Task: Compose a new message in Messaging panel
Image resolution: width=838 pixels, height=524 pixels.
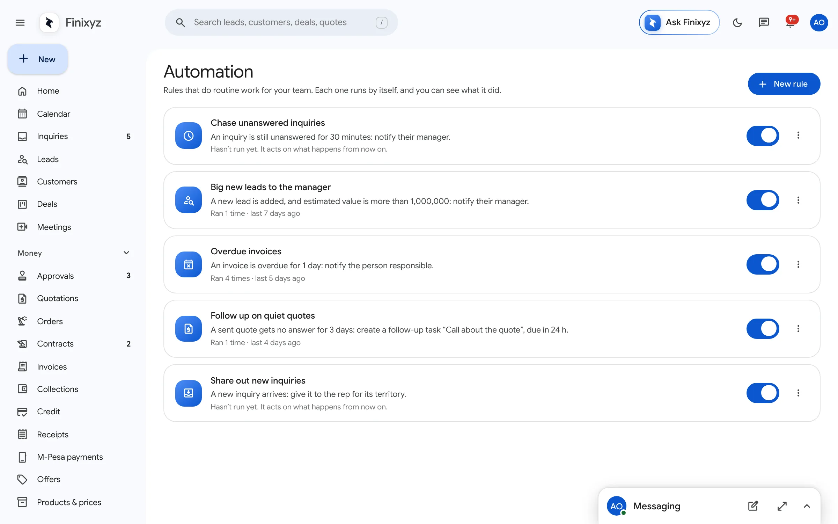Action: (x=753, y=506)
